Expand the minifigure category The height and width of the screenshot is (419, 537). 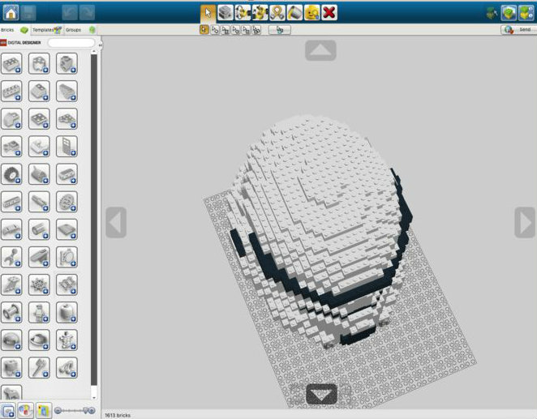click(39, 312)
